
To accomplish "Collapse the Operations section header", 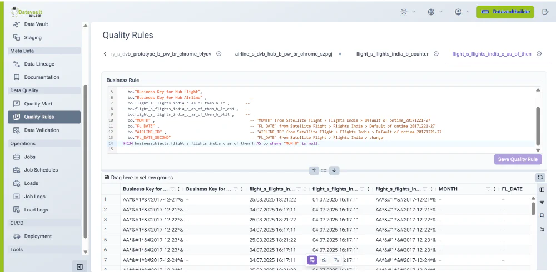I will pyautogui.click(x=44, y=143).
